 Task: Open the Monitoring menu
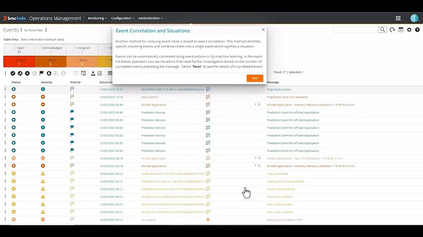pyautogui.click(x=97, y=18)
